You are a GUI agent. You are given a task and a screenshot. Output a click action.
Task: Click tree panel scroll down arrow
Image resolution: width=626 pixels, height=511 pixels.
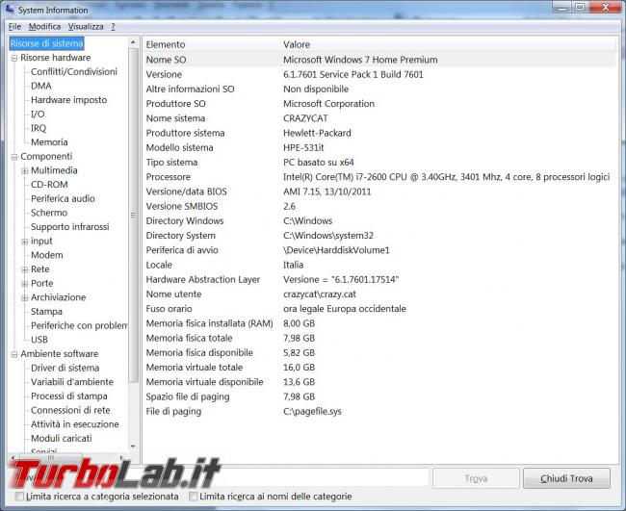coord(133,447)
